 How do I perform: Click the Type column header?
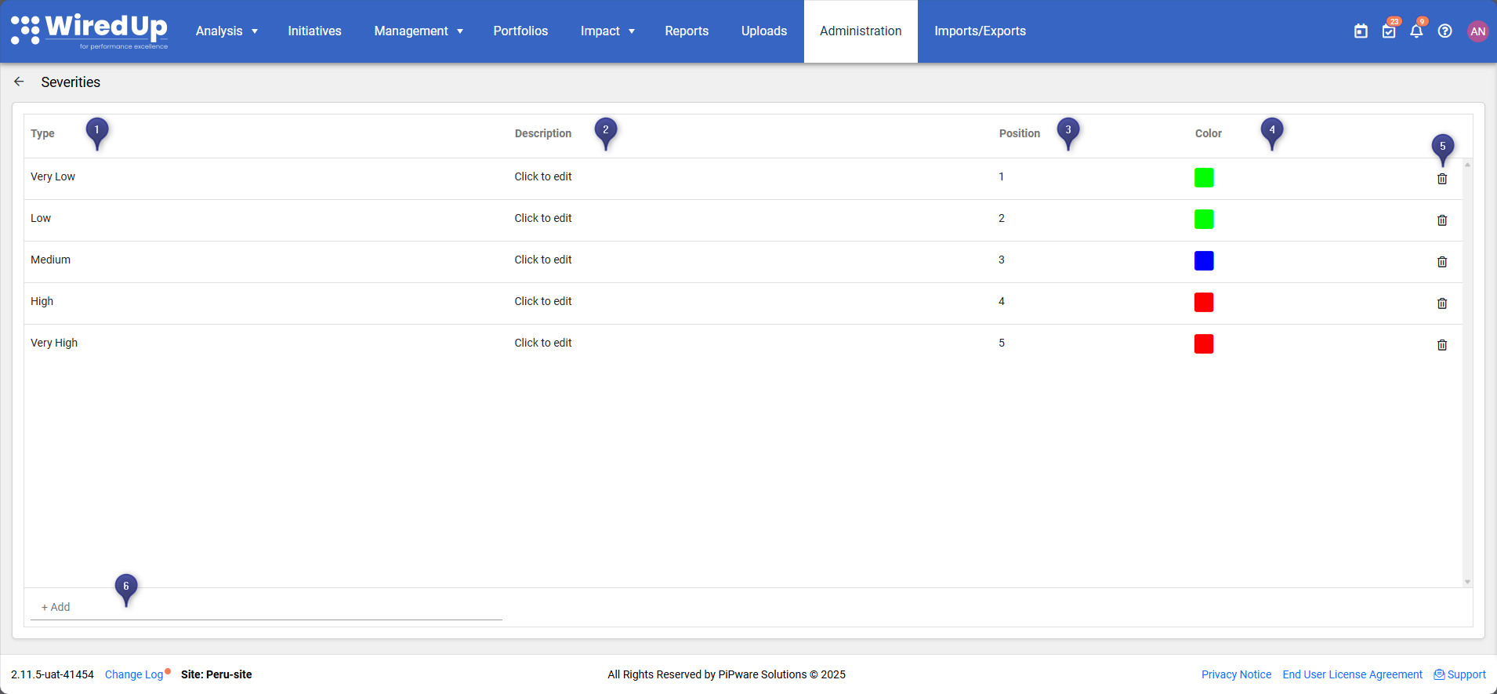[42, 133]
